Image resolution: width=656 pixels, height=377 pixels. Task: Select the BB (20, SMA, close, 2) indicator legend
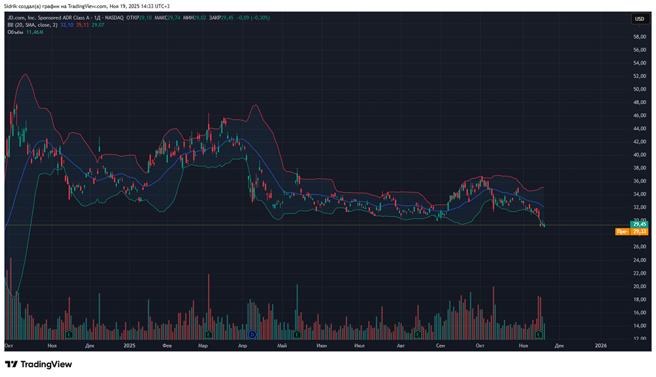click(x=31, y=24)
